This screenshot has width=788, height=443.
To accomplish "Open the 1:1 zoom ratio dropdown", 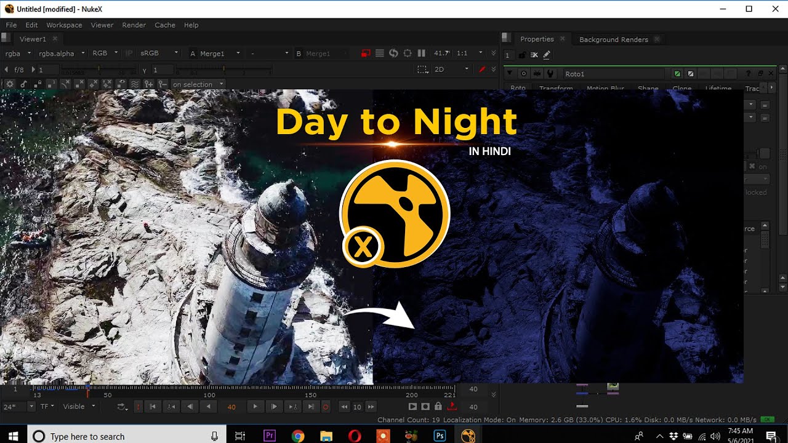I will (470, 54).
